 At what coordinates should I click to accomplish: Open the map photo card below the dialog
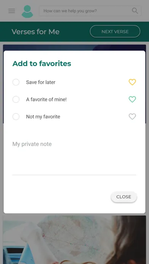74,240
